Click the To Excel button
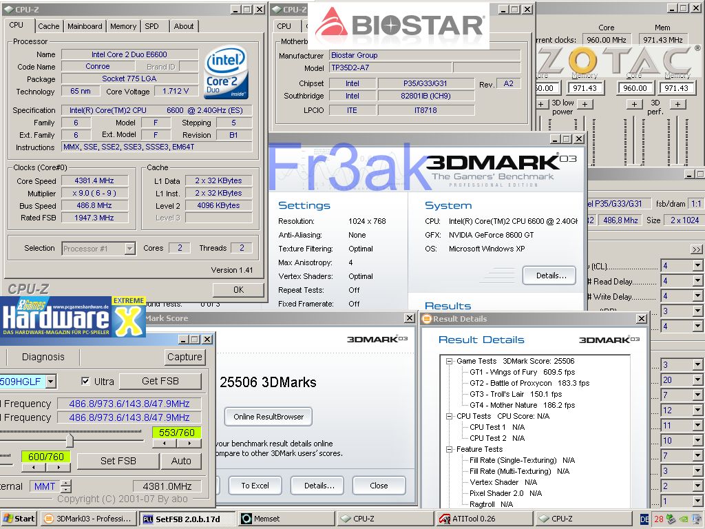Screen dimensions: 705x529 (255, 486)
